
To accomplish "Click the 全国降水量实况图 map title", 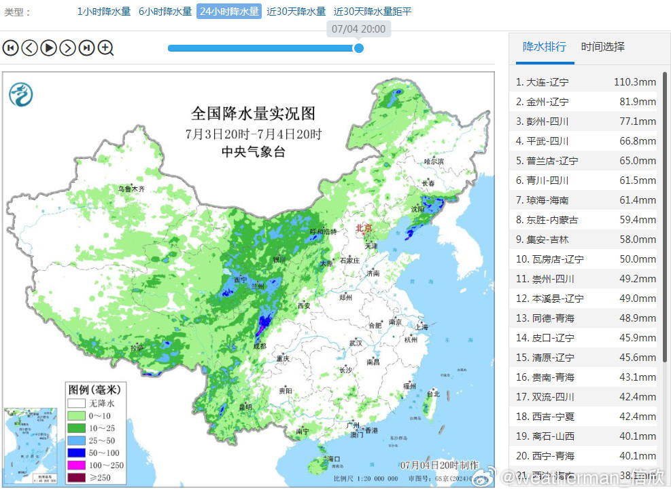I will 254,113.
